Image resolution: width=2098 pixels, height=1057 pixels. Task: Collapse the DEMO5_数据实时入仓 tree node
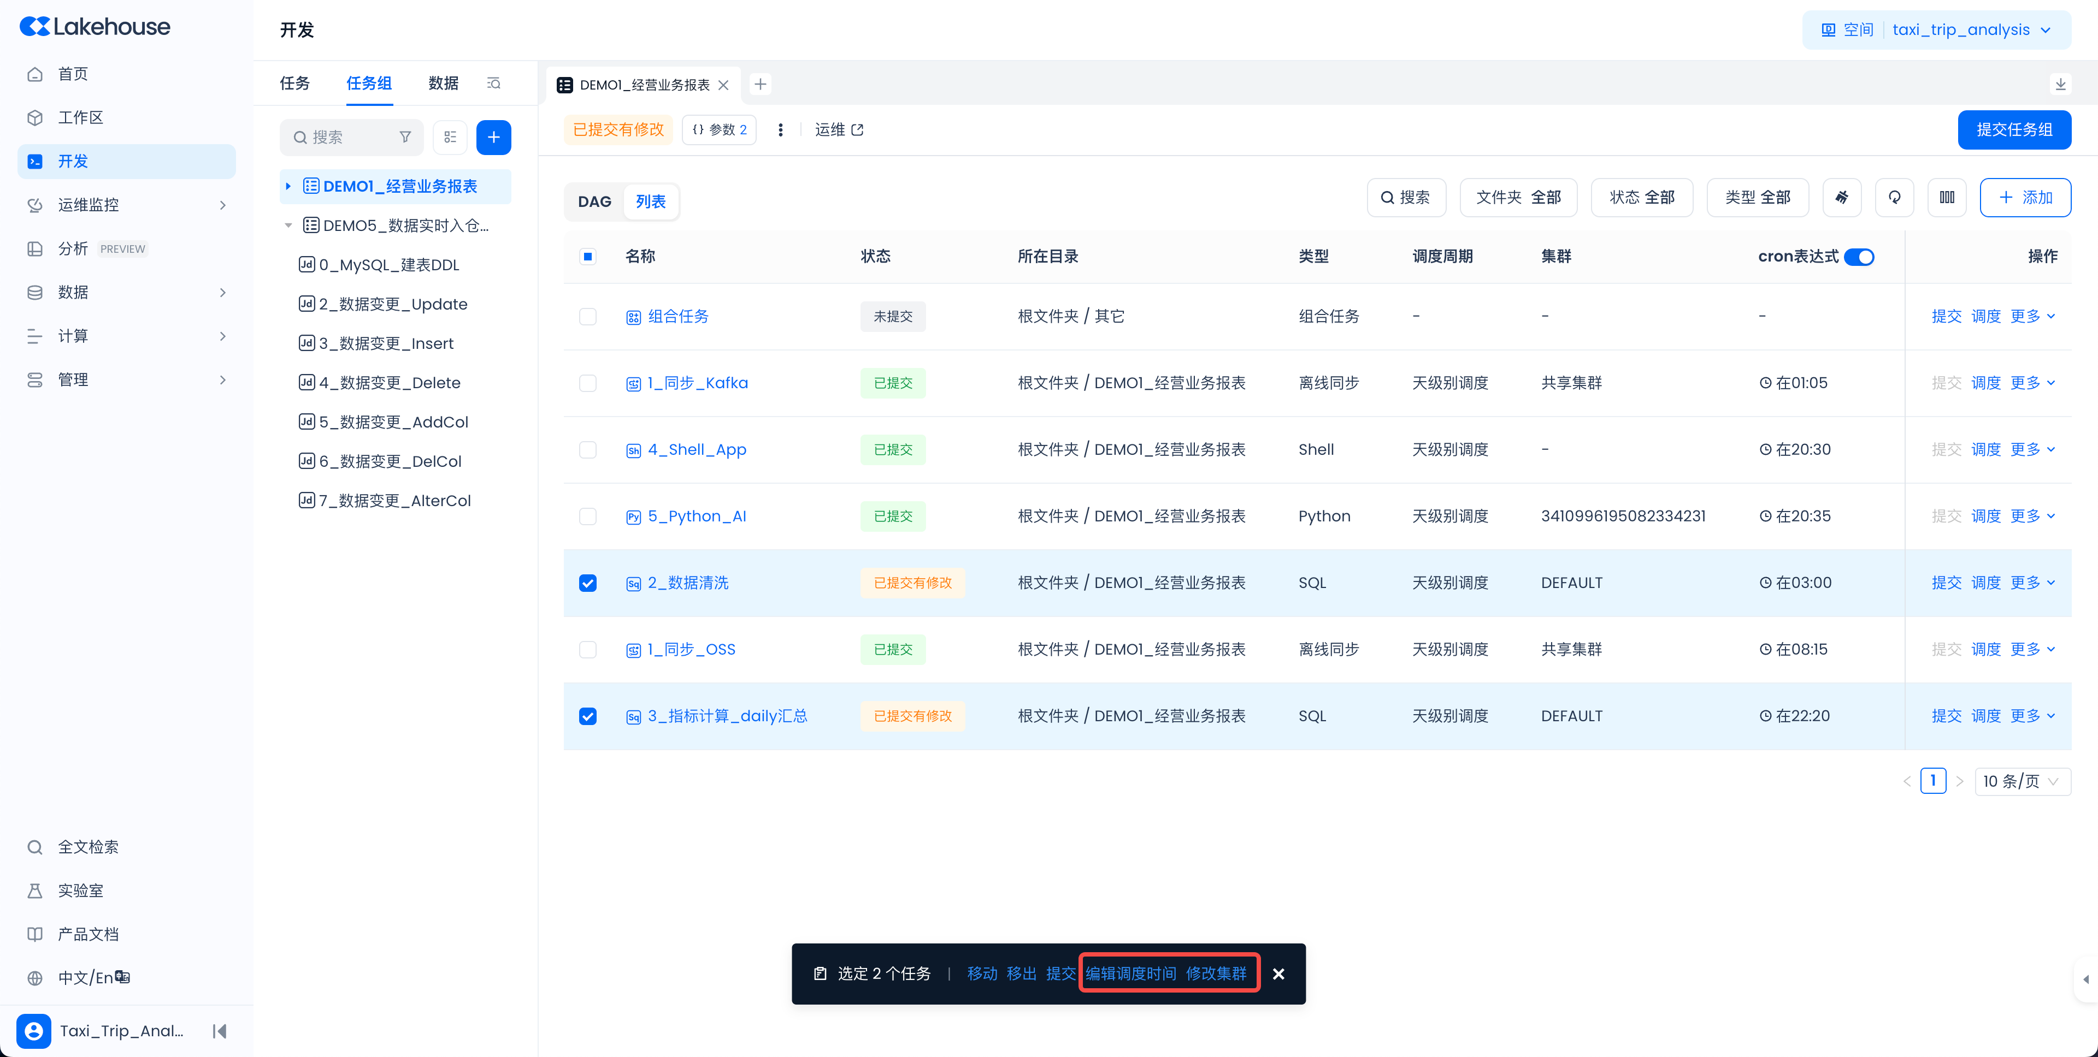pyautogui.click(x=287, y=225)
